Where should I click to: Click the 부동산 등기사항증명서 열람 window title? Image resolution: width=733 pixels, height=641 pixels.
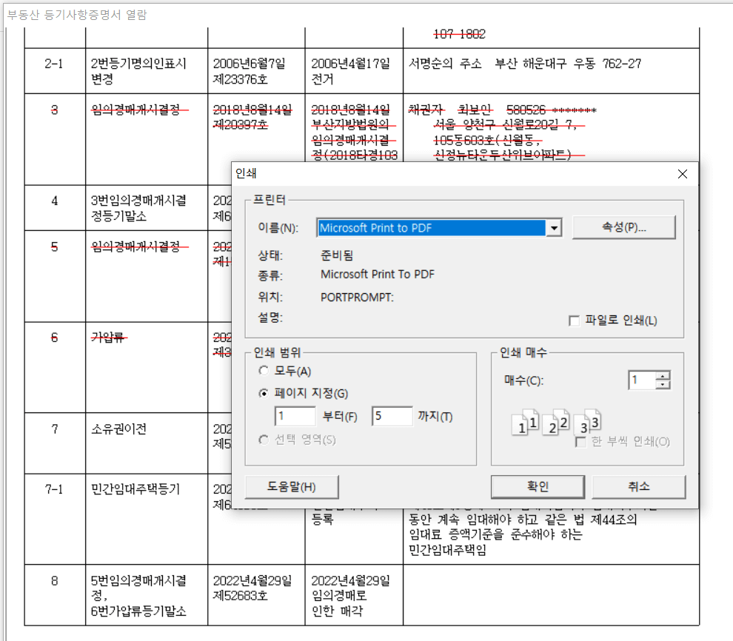[77, 15]
